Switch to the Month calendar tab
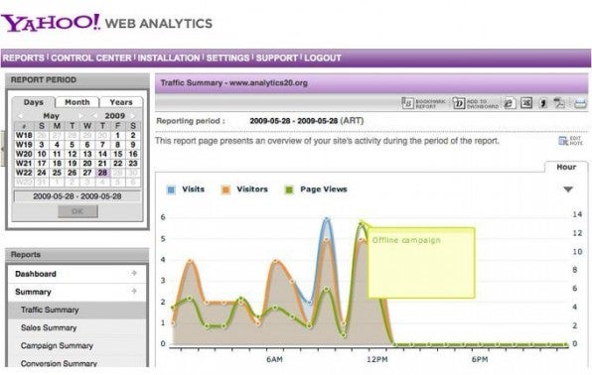This screenshot has height=375, width=592. 77,102
